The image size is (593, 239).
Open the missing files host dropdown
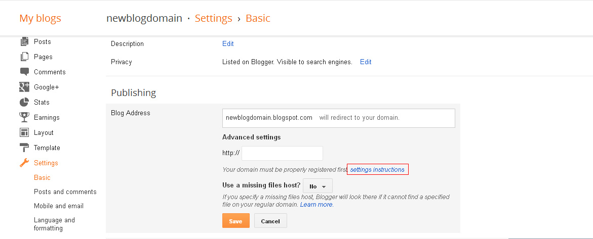click(318, 186)
